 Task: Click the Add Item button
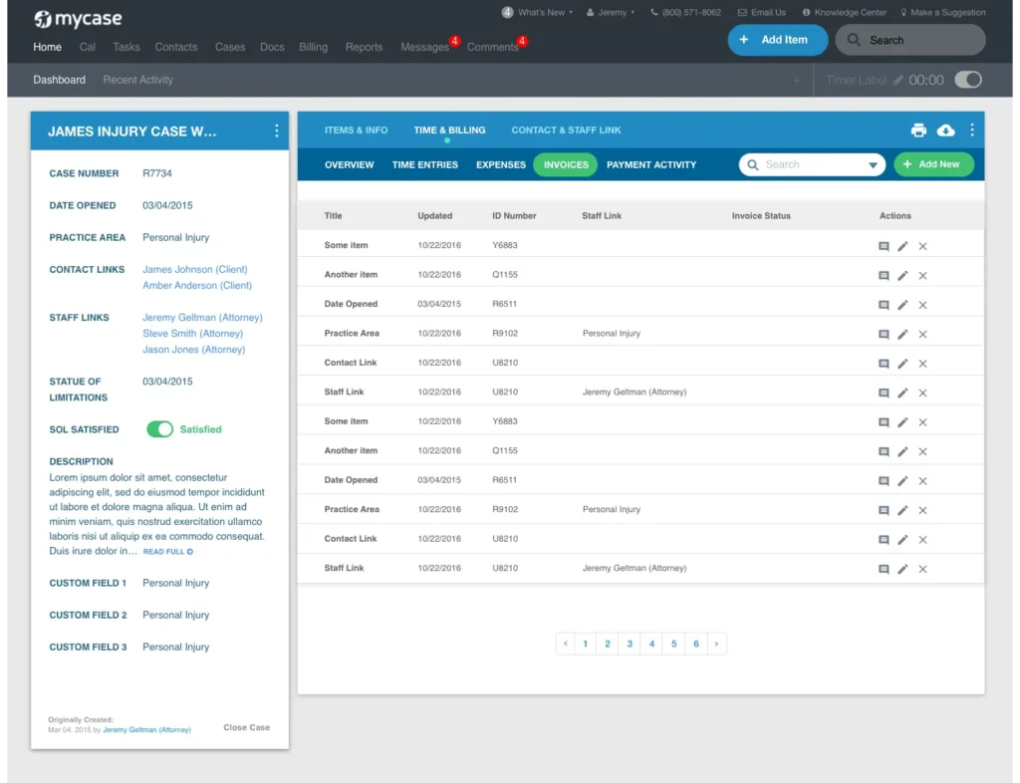(x=777, y=40)
